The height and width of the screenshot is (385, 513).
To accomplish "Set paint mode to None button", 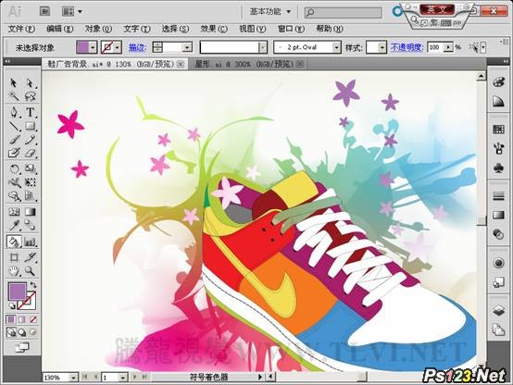I will [32, 319].
